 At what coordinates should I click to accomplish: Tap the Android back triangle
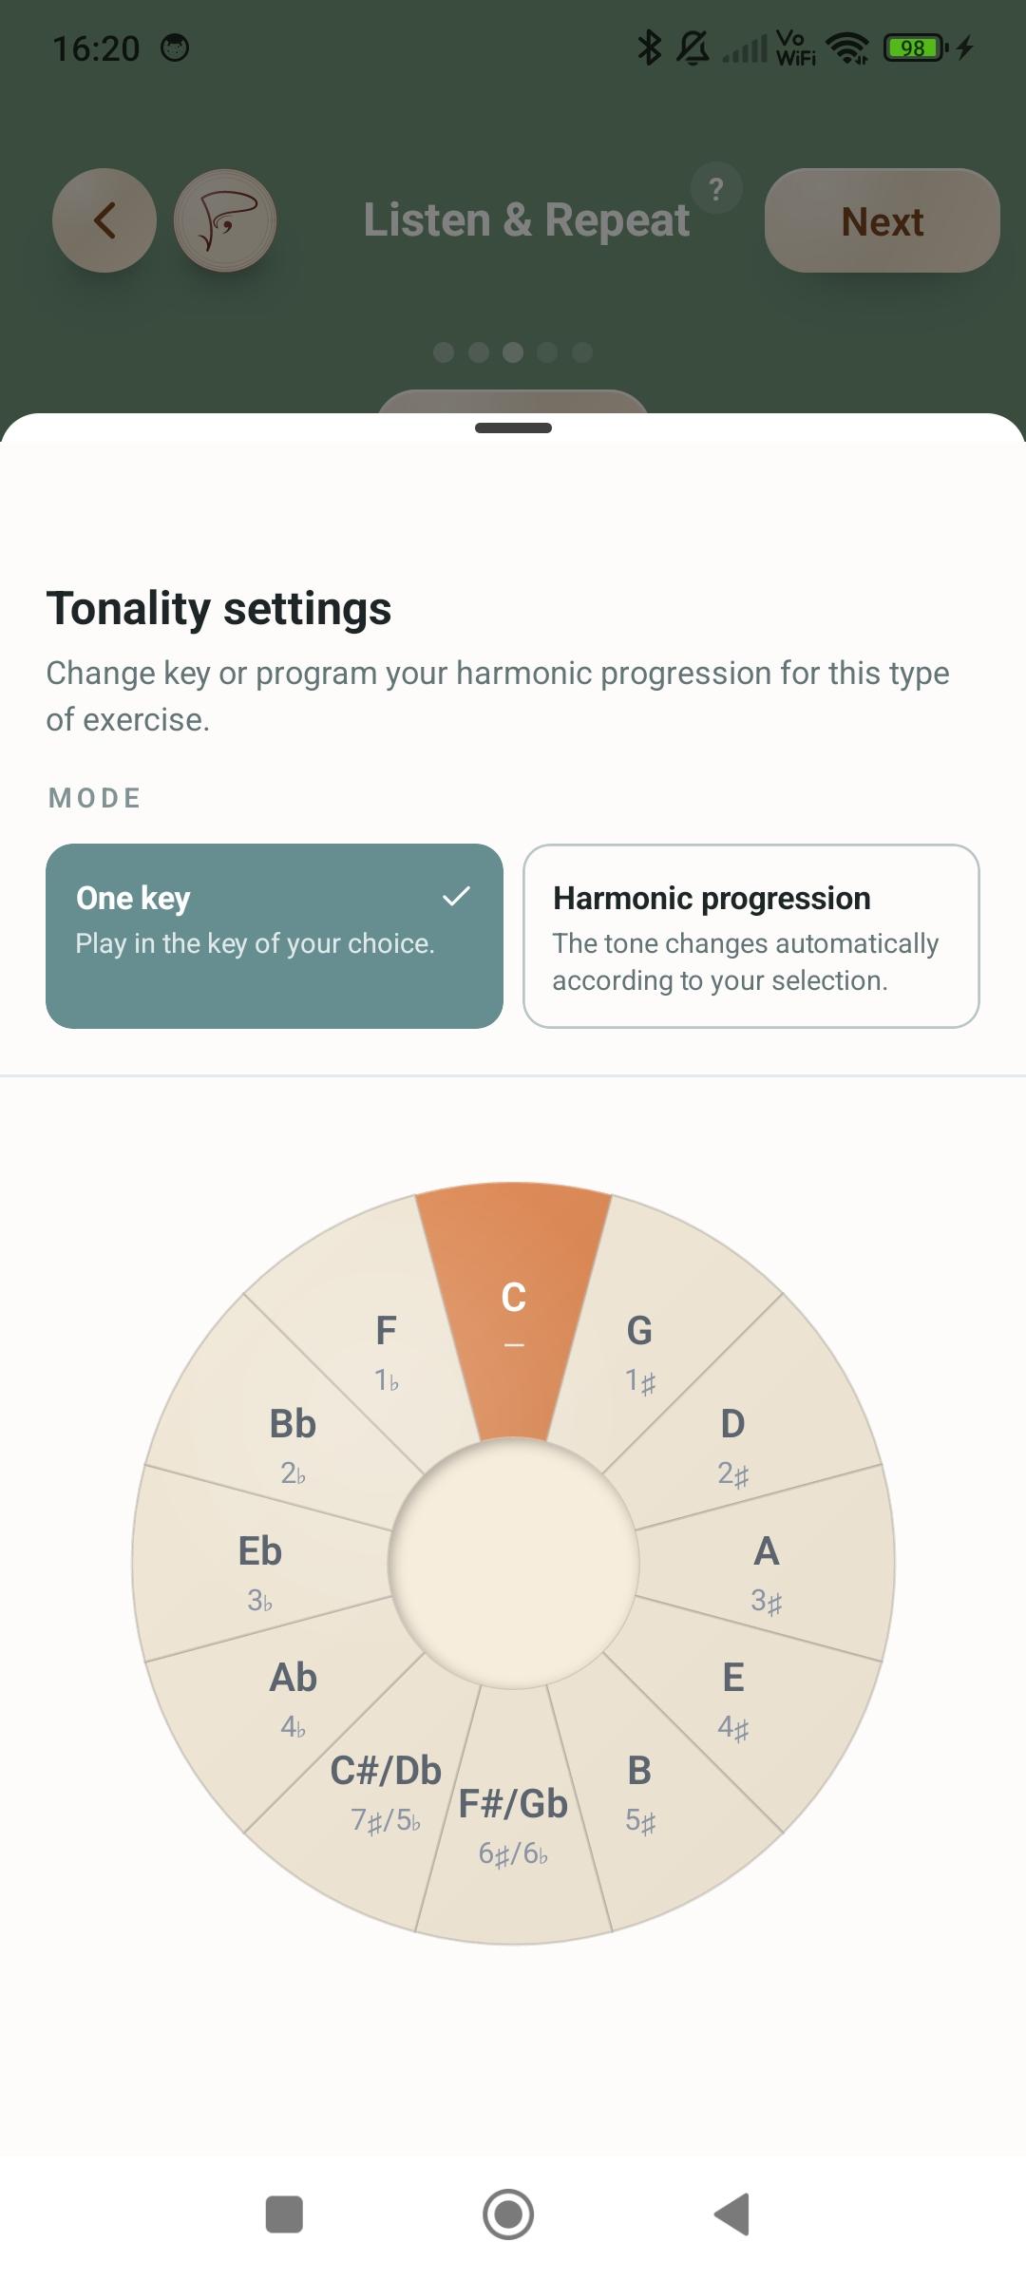(x=732, y=2214)
